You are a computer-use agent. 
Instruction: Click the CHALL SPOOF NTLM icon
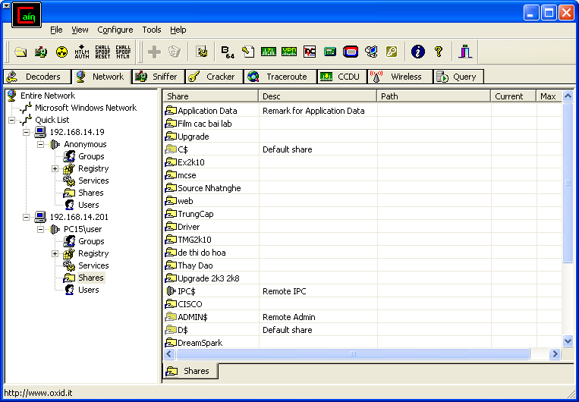tap(123, 52)
